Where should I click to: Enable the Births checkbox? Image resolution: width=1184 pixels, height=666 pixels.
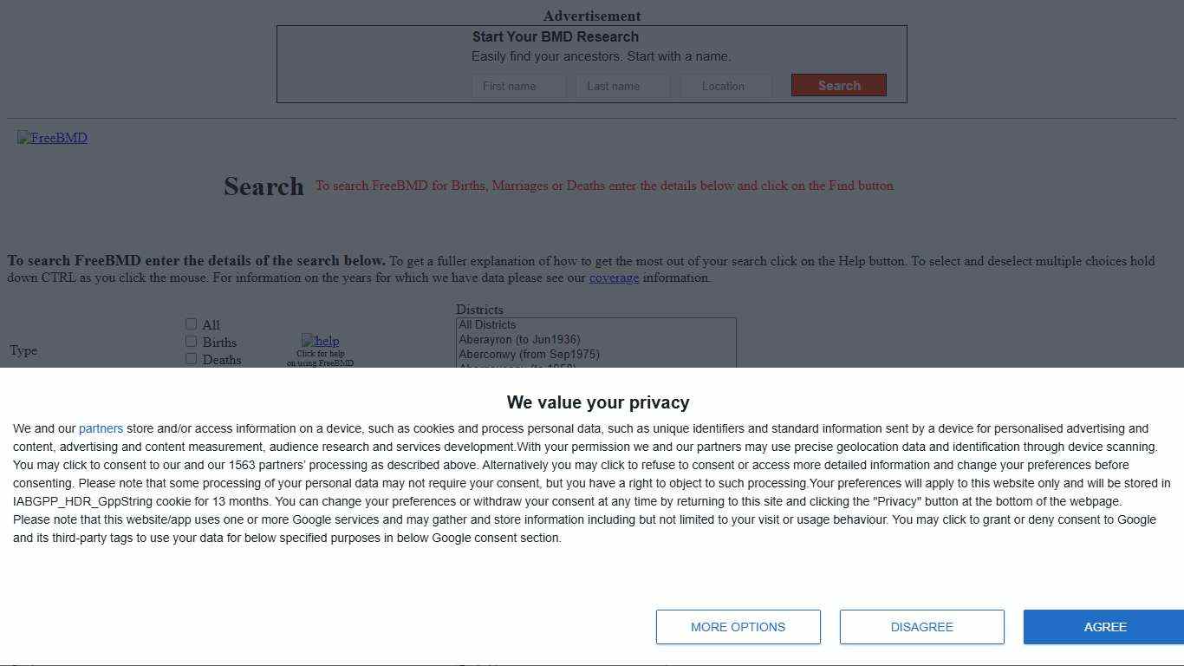point(191,342)
